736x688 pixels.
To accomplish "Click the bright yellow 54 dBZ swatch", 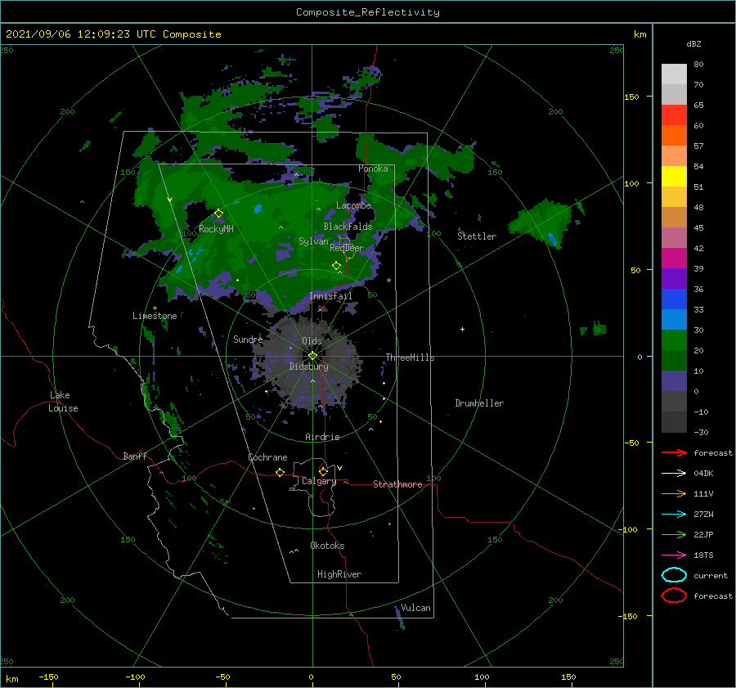I will (x=674, y=177).
